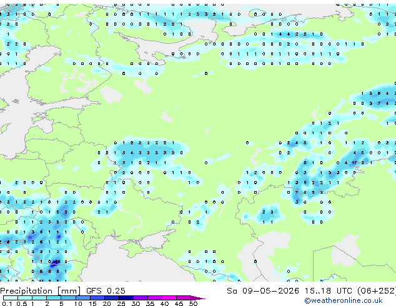Select the 40–45 mm magenta swatch

[x=169, y=298]
